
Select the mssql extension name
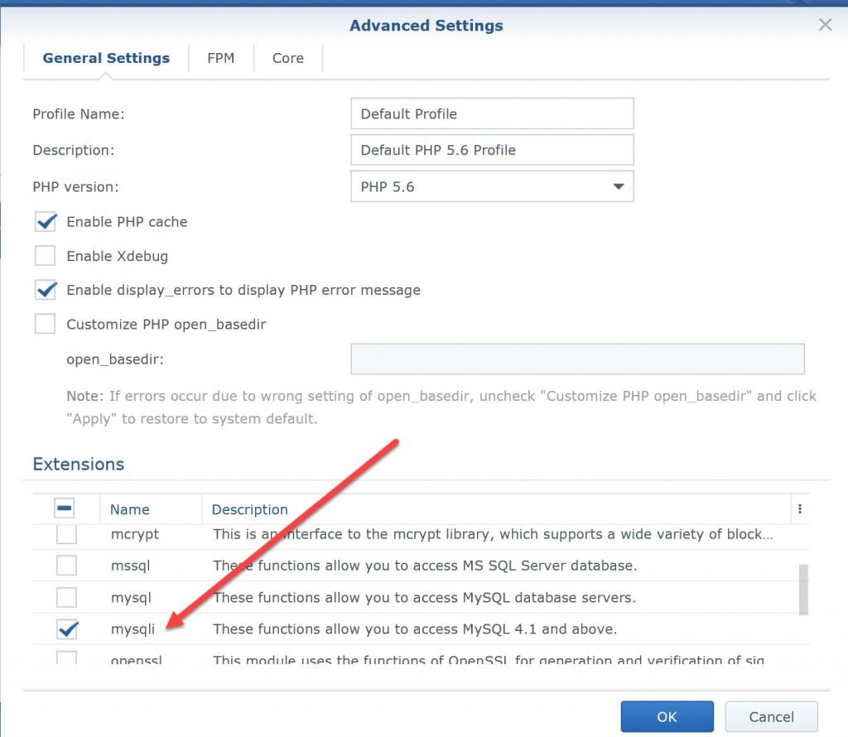coord(130,566)
